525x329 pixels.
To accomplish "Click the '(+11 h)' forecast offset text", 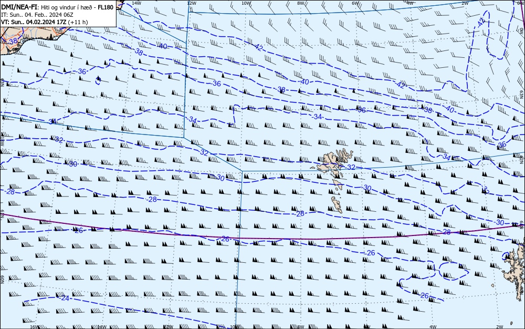I will point(78,22).
